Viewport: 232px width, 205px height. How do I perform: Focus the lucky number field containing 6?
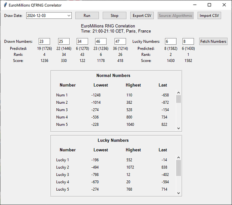pyautogui.click(x=171, y=41)
